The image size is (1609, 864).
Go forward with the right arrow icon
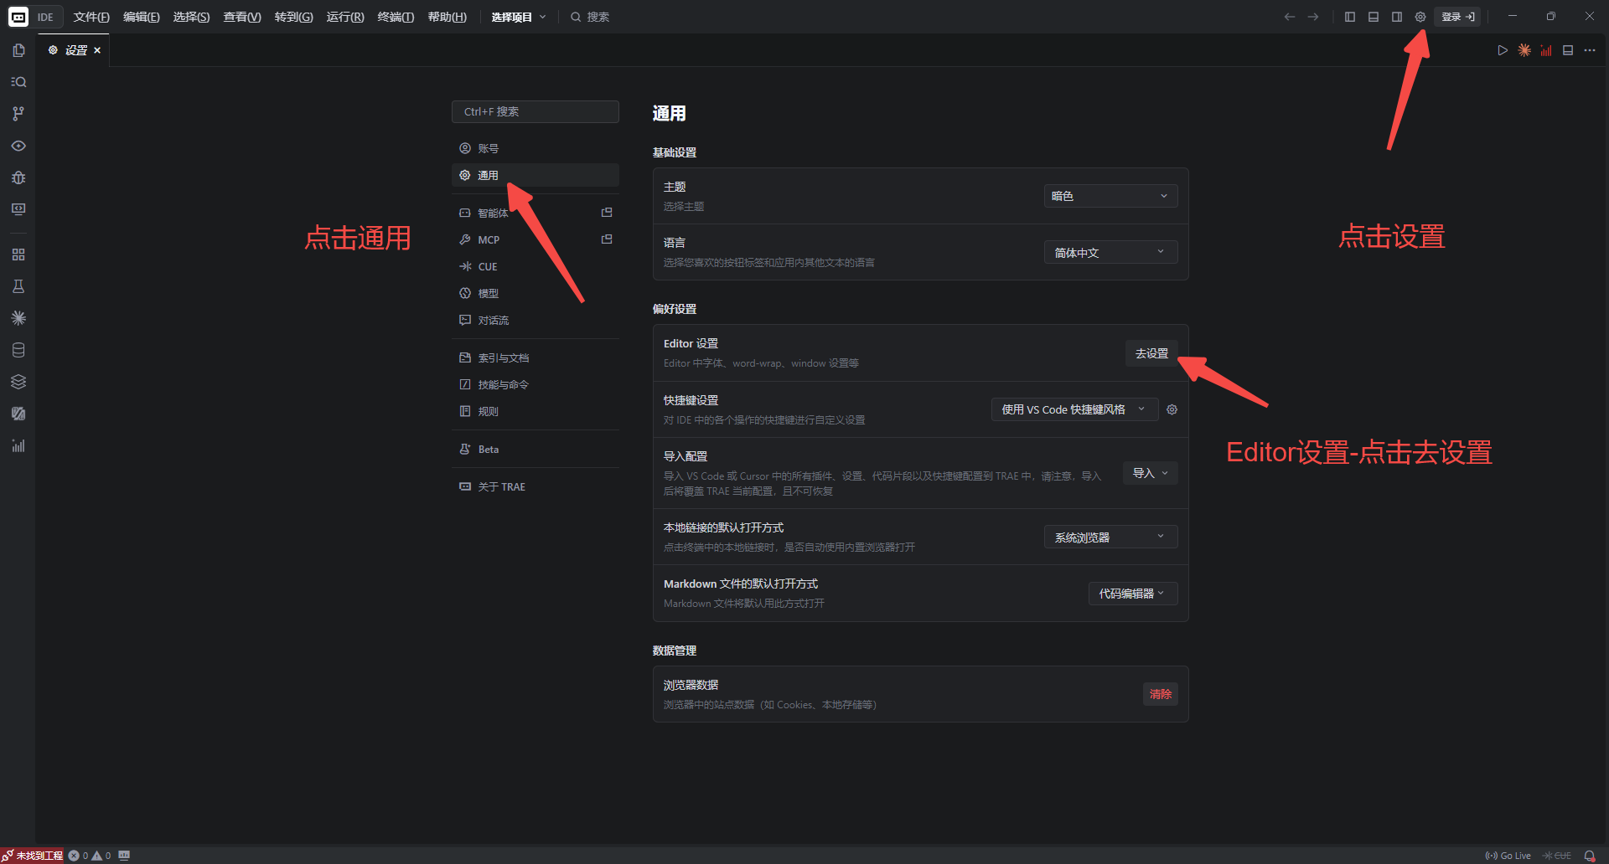pos(1313,17)
